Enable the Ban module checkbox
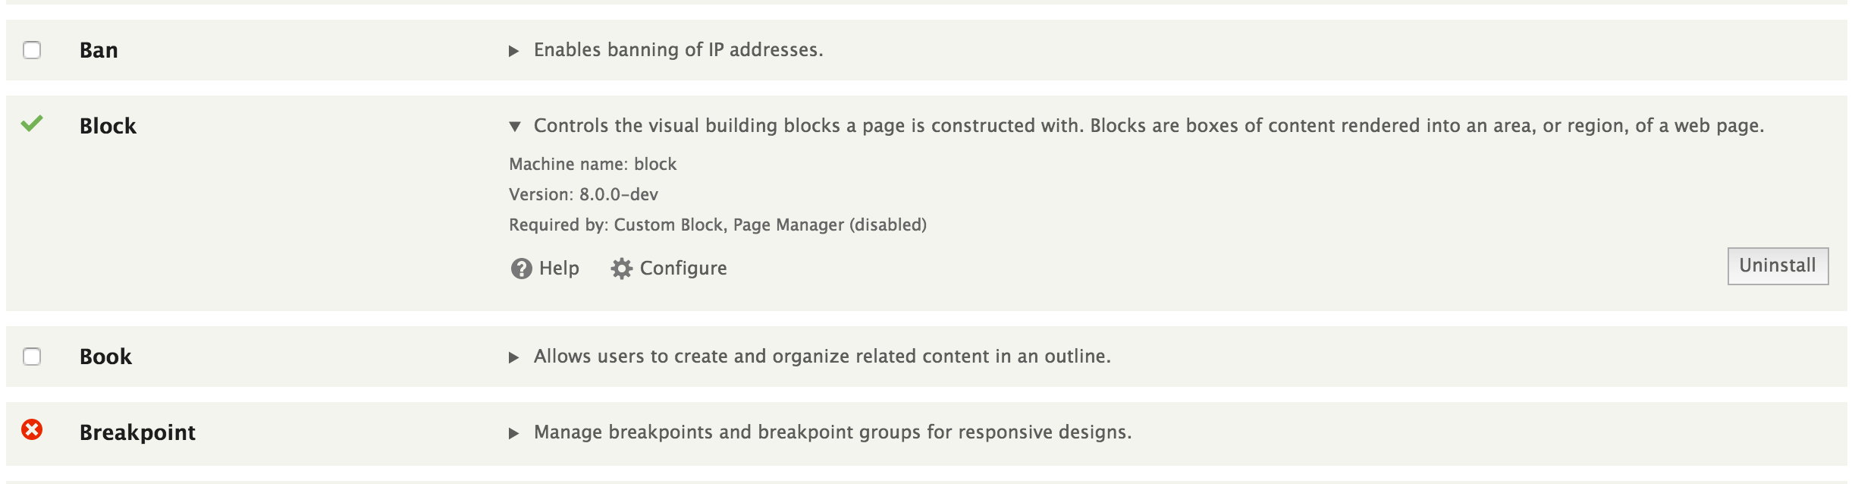This screenshot has height=484, width=1855. point(32,50)
